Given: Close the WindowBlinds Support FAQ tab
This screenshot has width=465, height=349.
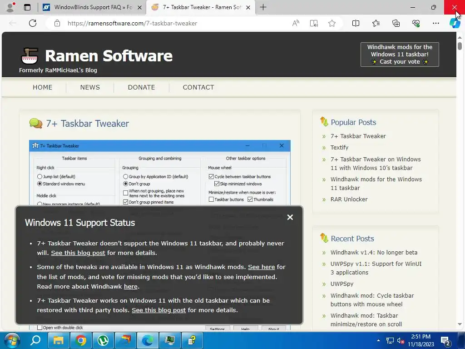Looking at the screenshot, I should point(140,7).
